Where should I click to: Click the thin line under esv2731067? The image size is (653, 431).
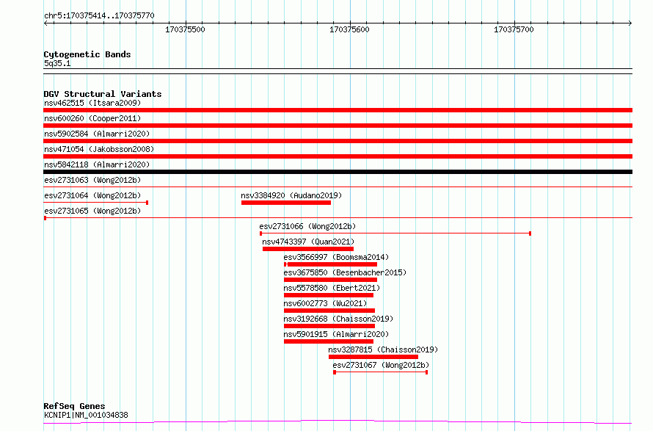pos(381,372)
